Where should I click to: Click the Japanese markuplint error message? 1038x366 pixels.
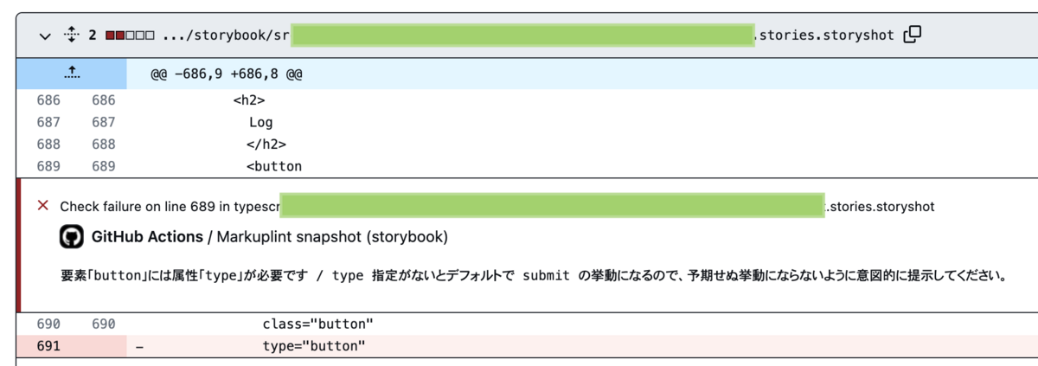[x=533, y=277]
